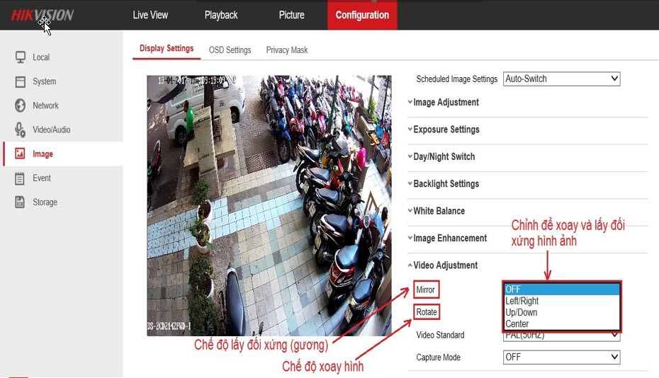Collapse the Video Adjustment section

tap(444, 265)
